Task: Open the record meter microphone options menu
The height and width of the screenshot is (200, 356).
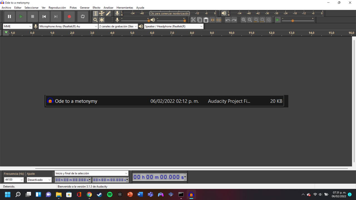Action: click(x=117, y=13)
